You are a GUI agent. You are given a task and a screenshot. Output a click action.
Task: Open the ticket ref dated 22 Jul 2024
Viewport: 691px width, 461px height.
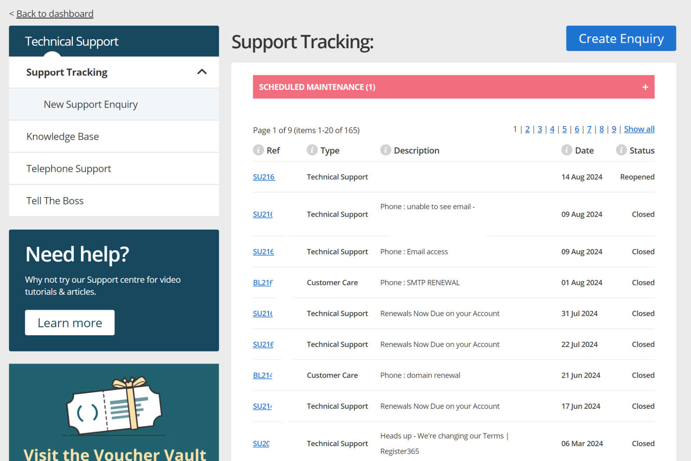click(263, 344)
